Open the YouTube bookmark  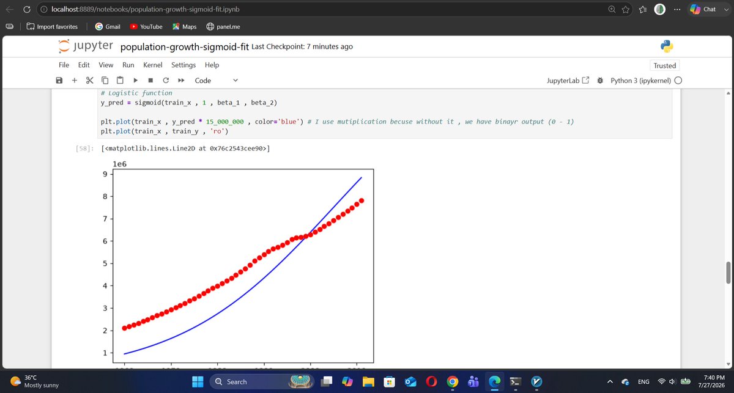pyautogui.click(x=146, y=27)
